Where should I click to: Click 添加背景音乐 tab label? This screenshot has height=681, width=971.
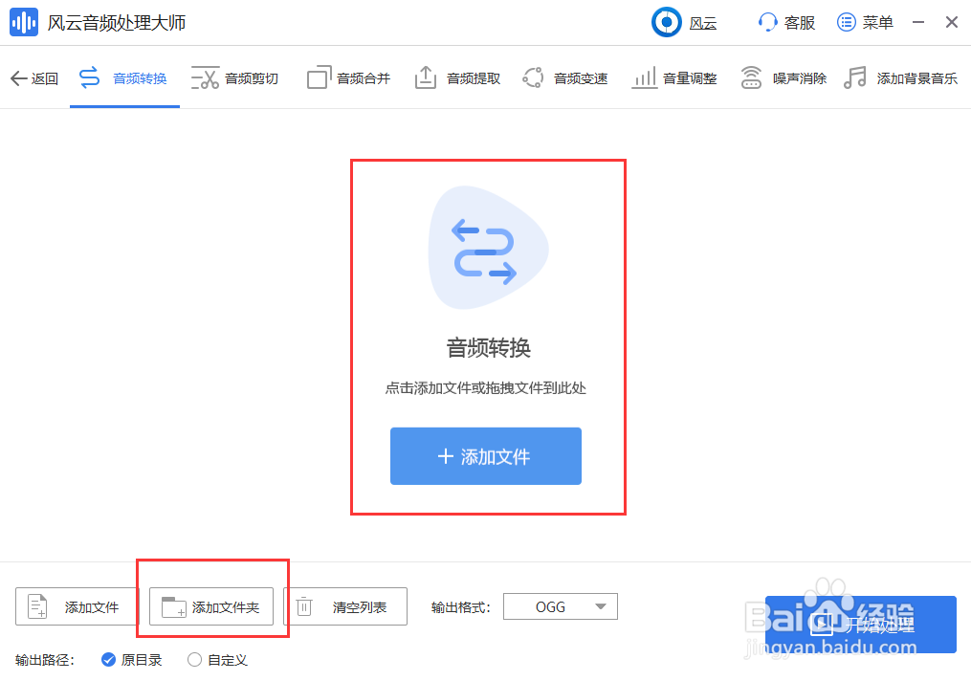coord(917,78)
